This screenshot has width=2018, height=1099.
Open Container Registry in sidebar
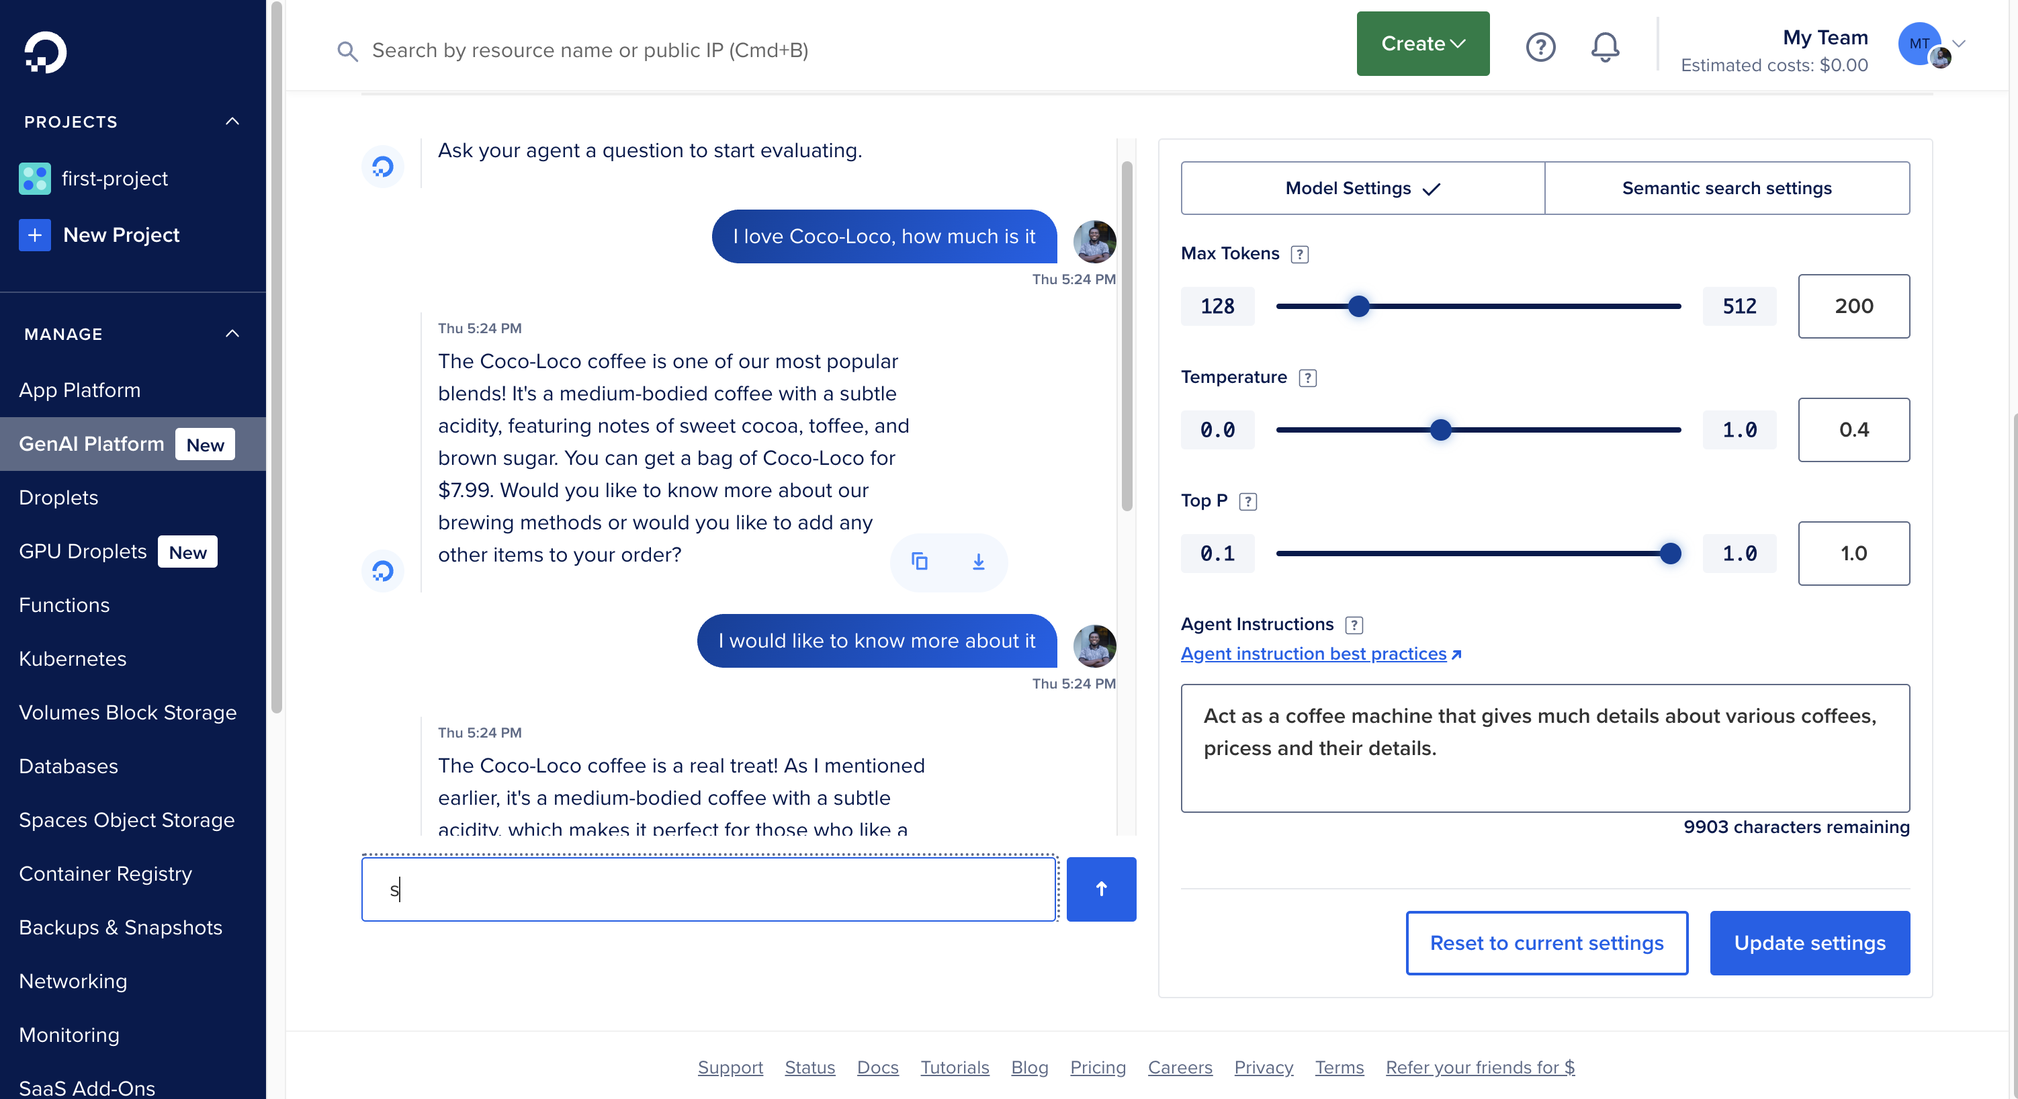pyautogui.click(x=105, y=873)
